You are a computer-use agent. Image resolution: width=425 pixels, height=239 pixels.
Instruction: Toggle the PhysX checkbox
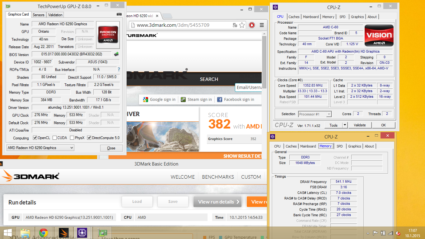(72, 138)
